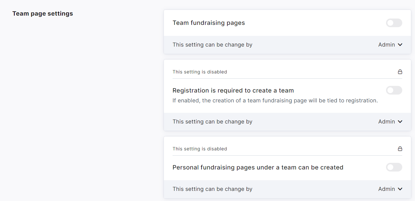Open the Admin dropdown for Team fundraising pages
Screen dimensions: 415x201
coord(387,45)
